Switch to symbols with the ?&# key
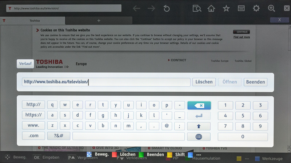The image size is (291, 163). (x=59, y=136)
